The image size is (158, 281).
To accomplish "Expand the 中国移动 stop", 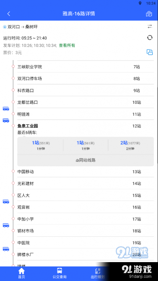I will (86, 172).
